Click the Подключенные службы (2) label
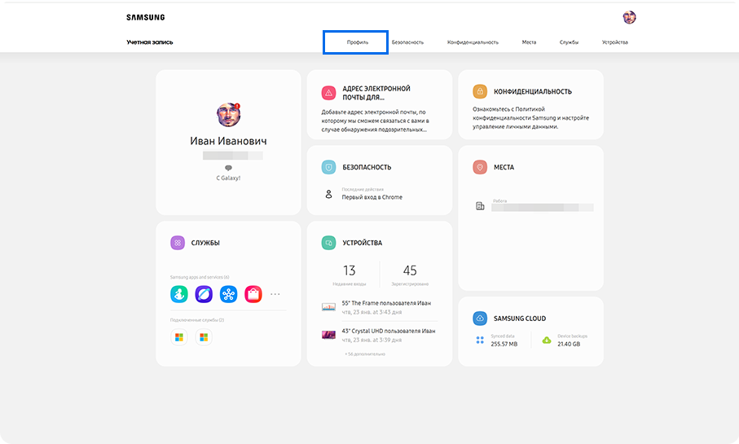The width and height of the screenshot is (739, 444). pyautogui.click(x=197, y=320)
